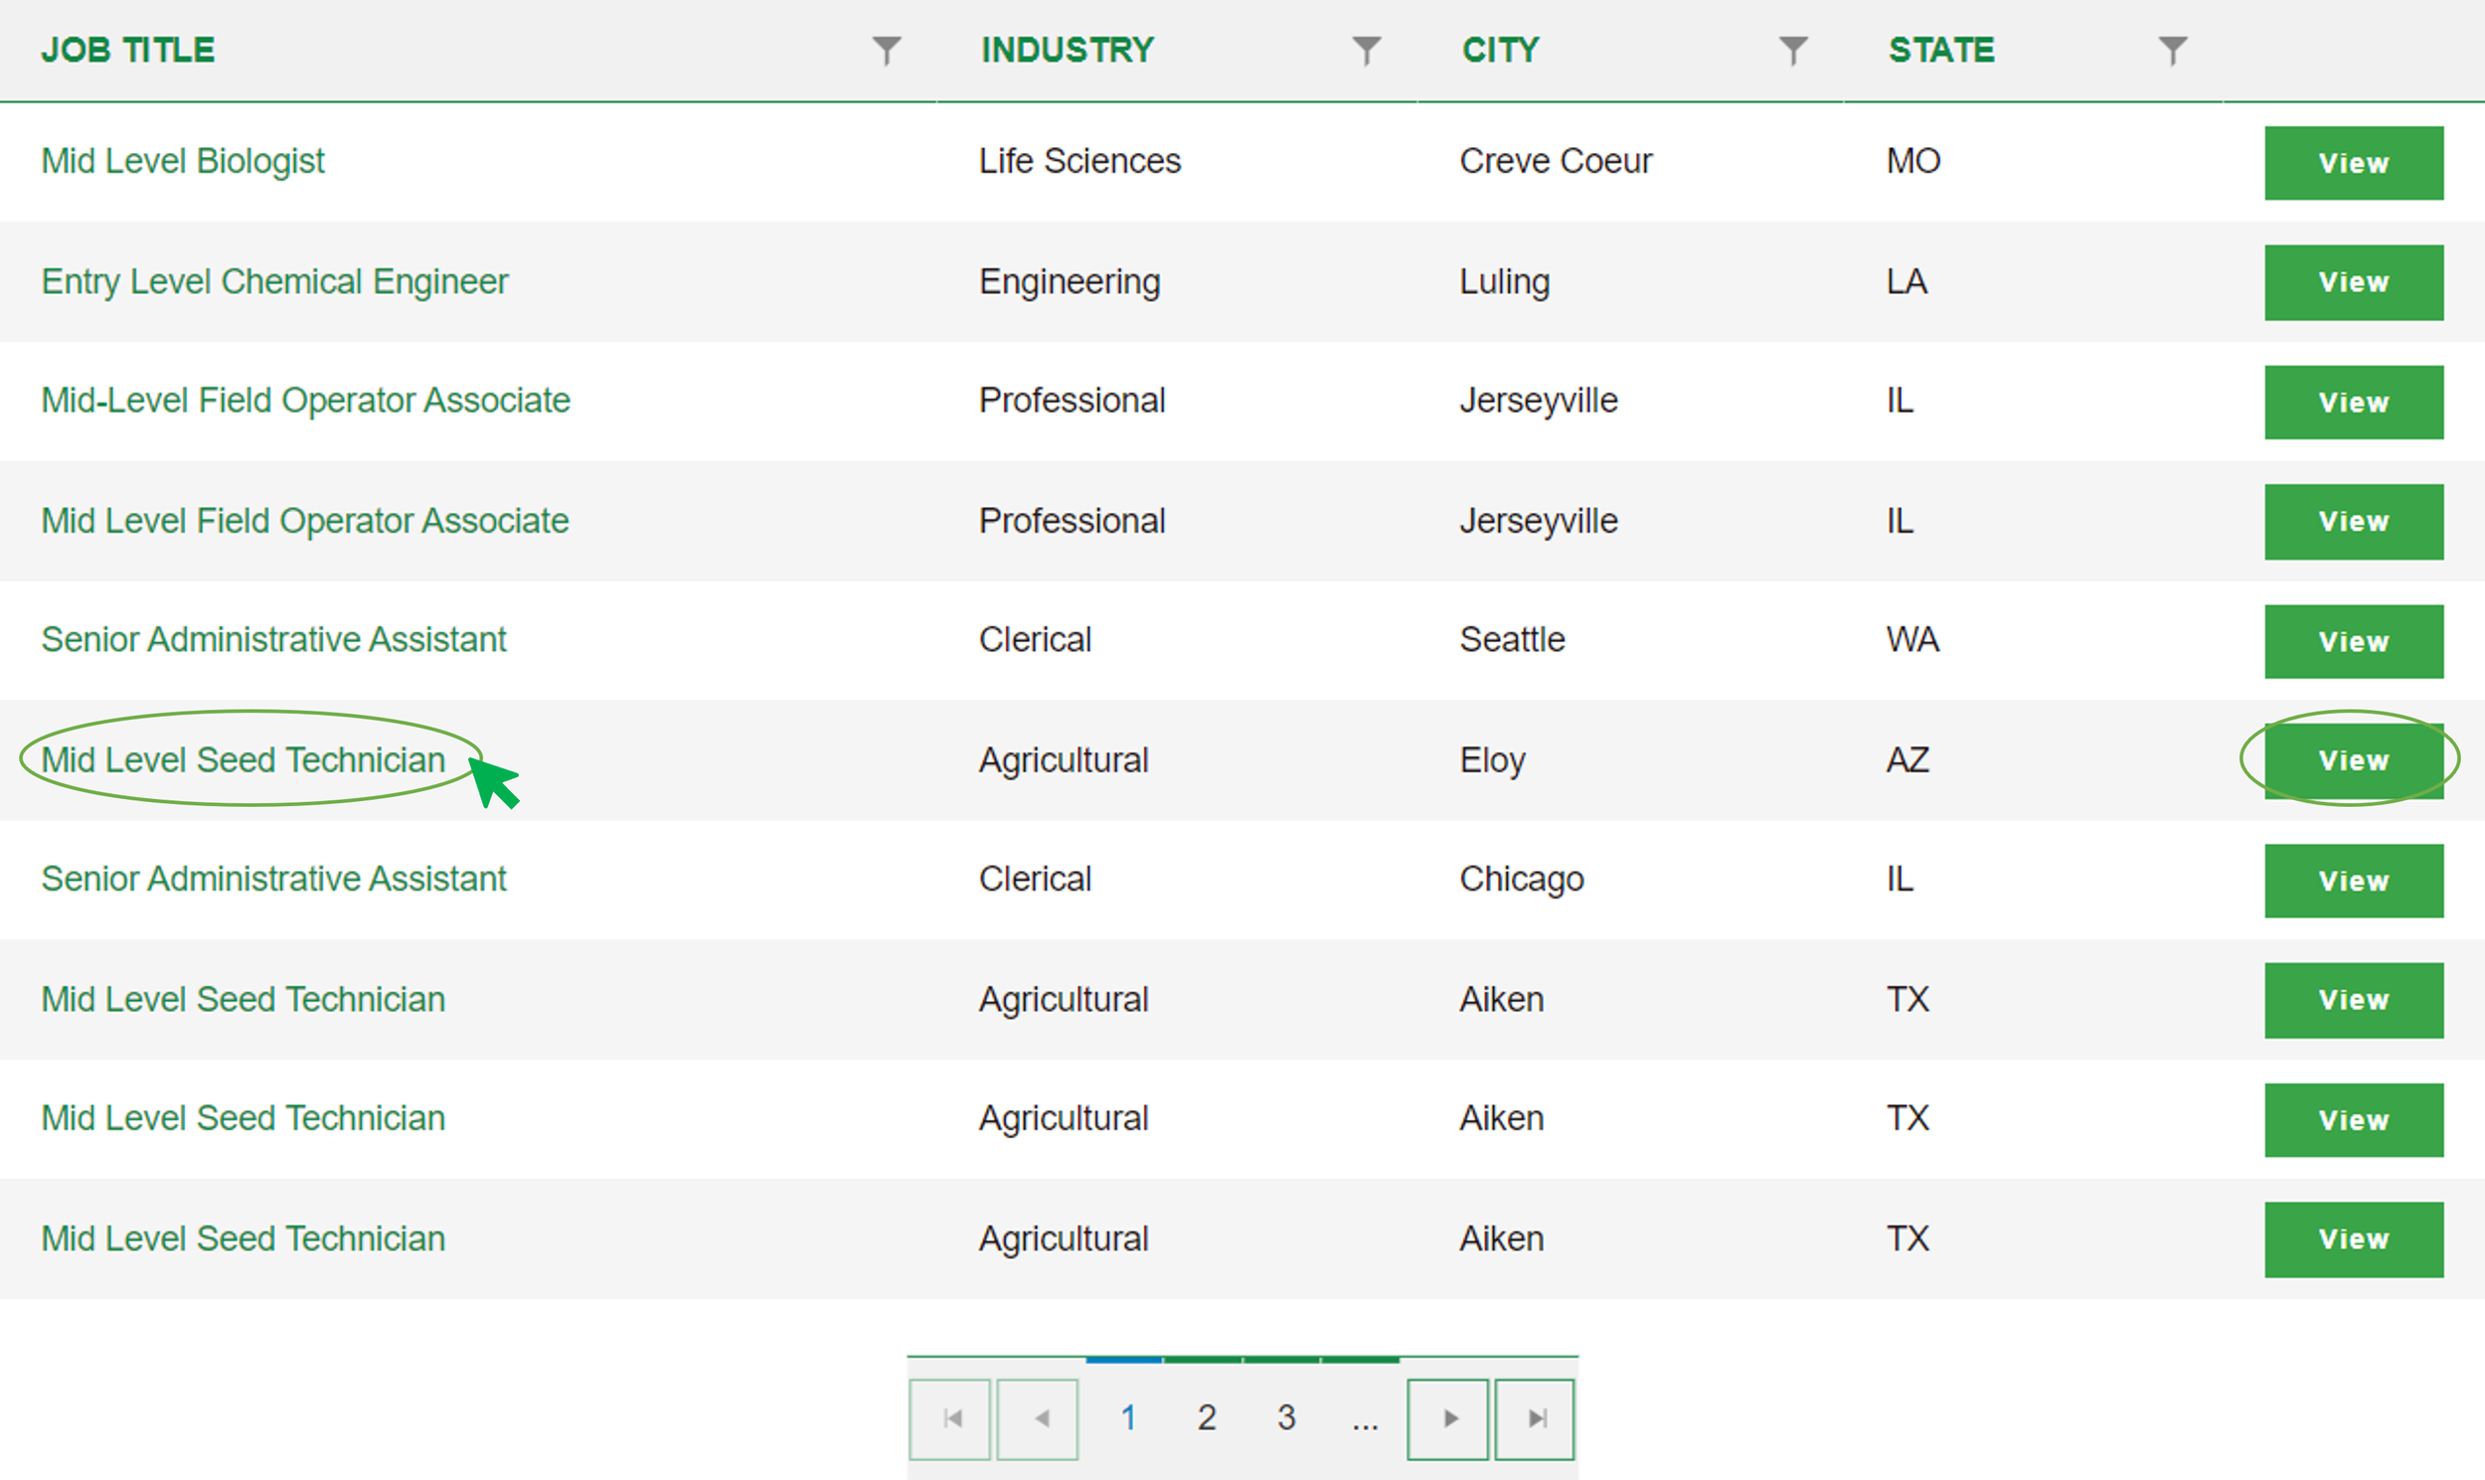Go to first page using pager arrow
Viewport: 2485px width, 1480px height.
[950, 1418]
